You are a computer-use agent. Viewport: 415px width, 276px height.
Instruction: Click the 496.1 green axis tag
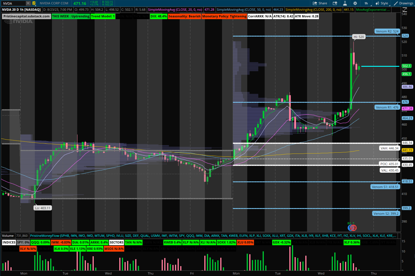406,74
